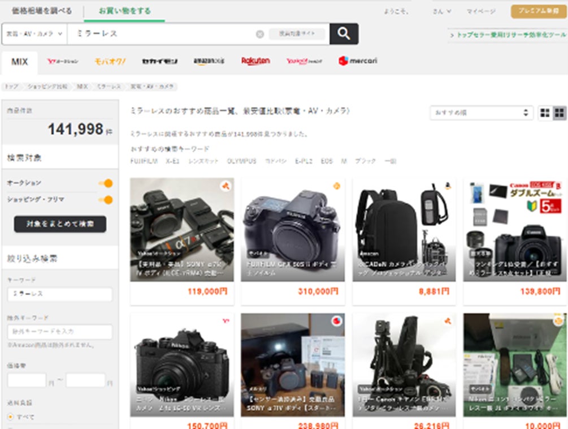The width and height of the screenshot is (568, 429).
Task: Click the 除外キーワード input field
Action: pyautogui.click(x=60, y=332)
